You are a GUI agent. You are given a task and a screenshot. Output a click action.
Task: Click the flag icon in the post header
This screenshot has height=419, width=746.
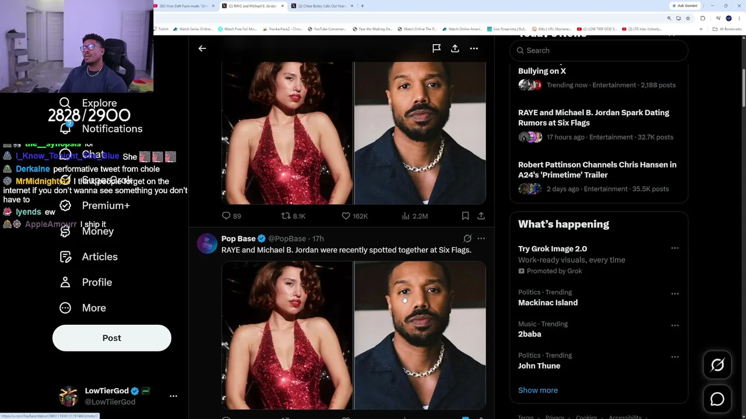(x=437, y=49)
